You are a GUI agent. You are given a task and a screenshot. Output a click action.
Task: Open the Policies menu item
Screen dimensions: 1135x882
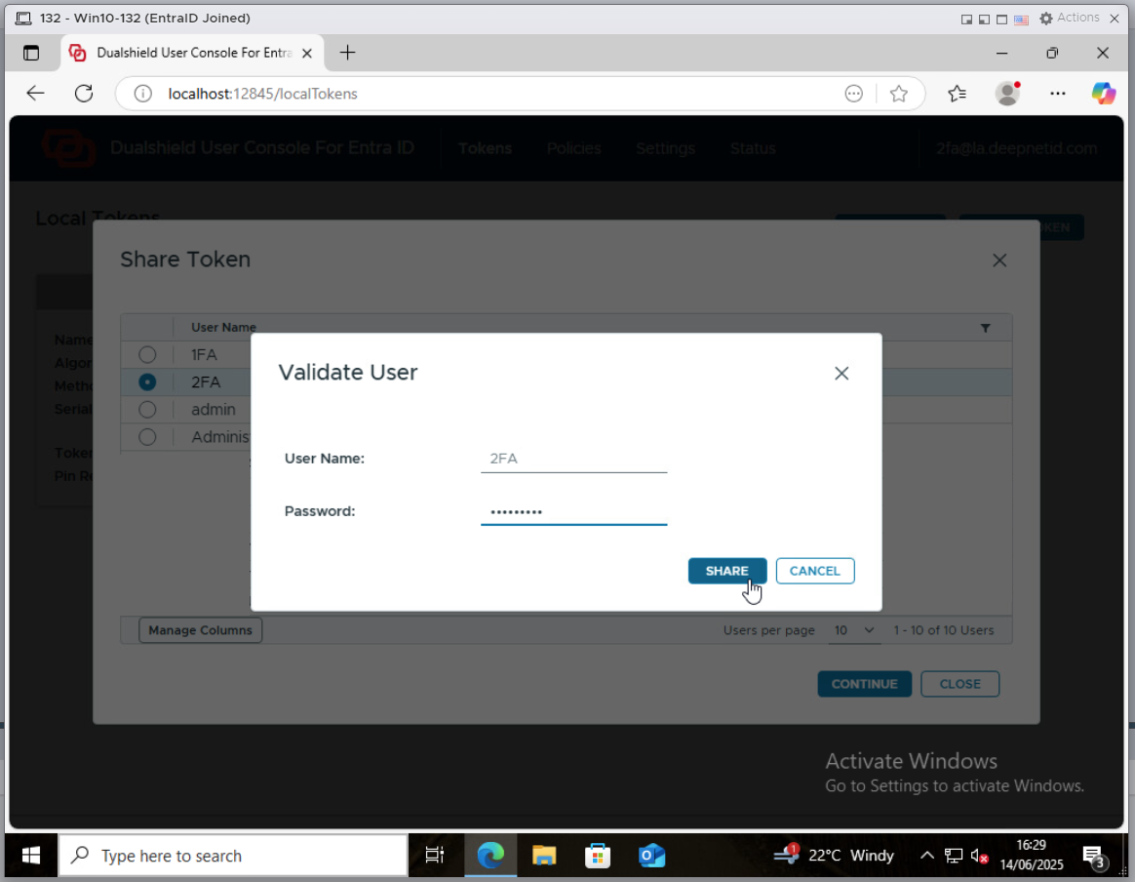pyautogui.click(x=573, y=148)
